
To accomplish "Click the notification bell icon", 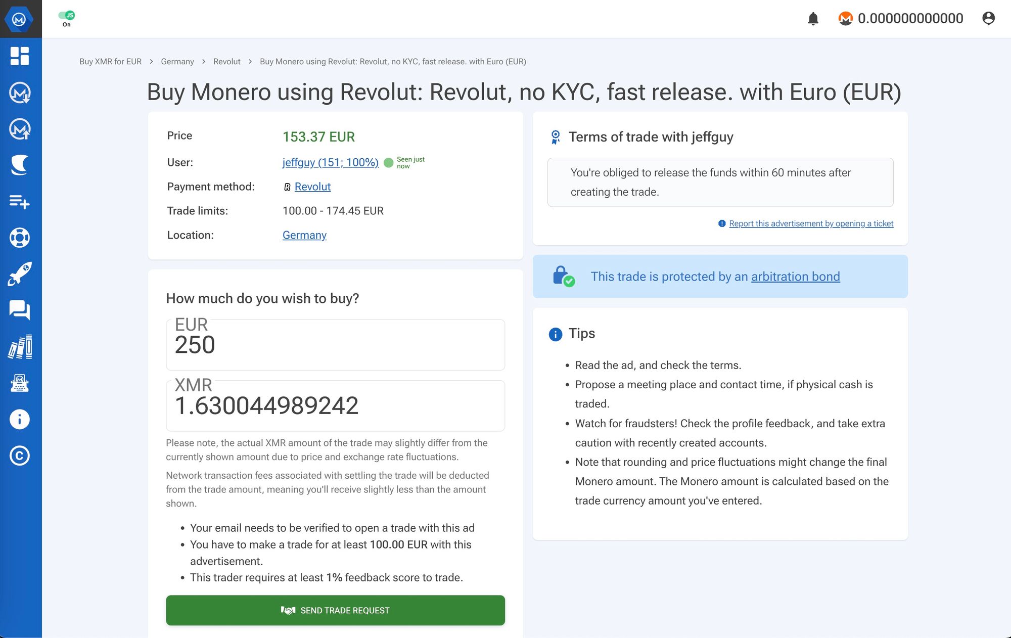I will click(x=813, y=18).
